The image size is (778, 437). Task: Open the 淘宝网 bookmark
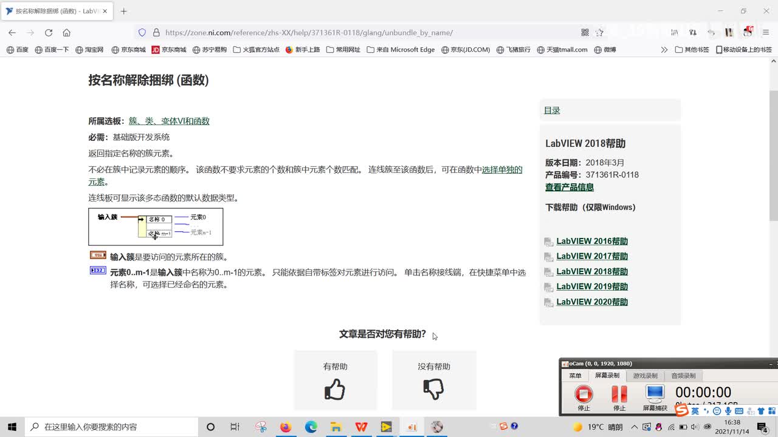pos(89,50)
